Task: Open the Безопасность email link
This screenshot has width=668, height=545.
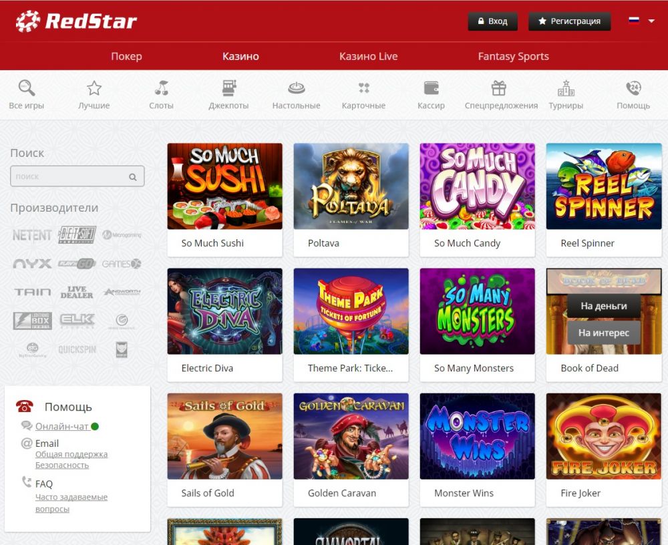Action: [62, 465]
